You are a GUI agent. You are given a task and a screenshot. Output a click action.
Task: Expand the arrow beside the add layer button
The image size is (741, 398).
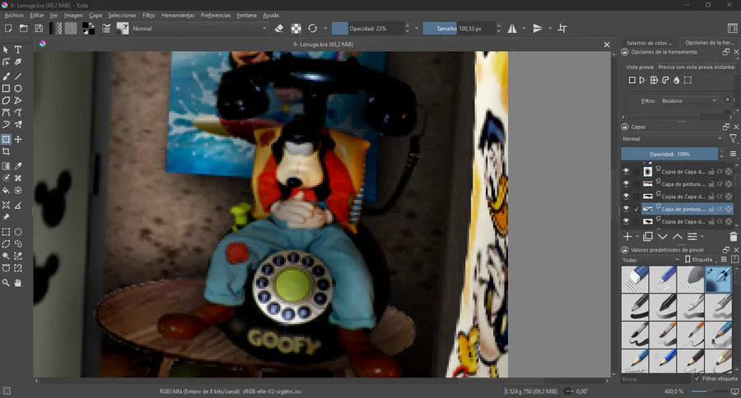click(x=636, y=237)
